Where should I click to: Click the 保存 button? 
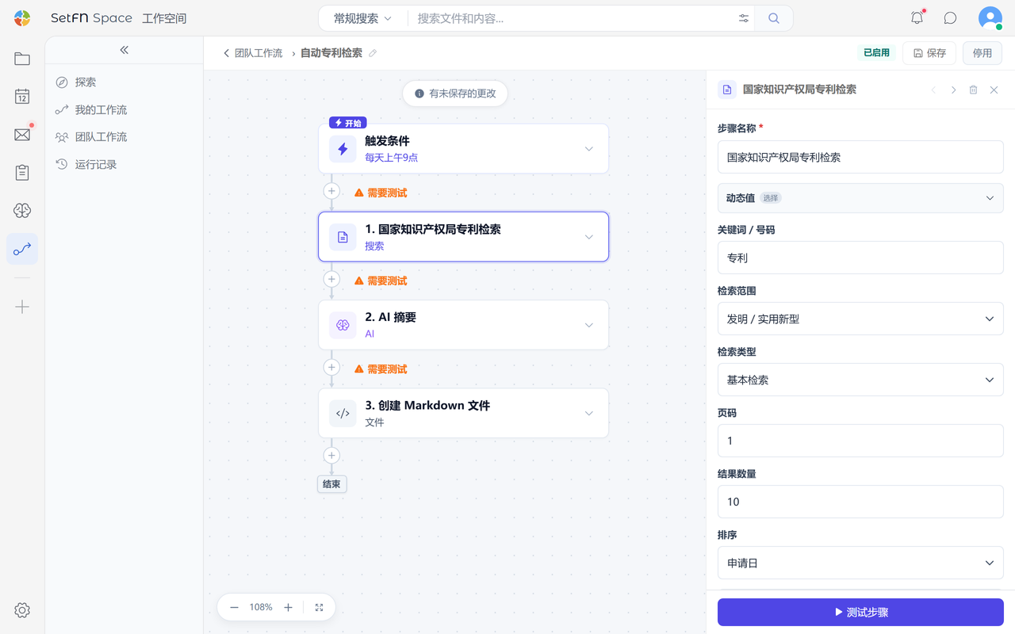click(929, 53)
